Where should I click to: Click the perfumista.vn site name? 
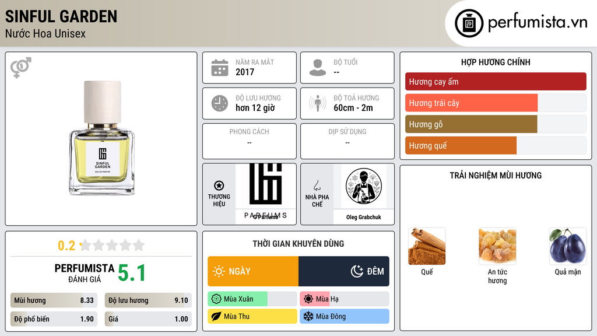(x=538, y=22)
